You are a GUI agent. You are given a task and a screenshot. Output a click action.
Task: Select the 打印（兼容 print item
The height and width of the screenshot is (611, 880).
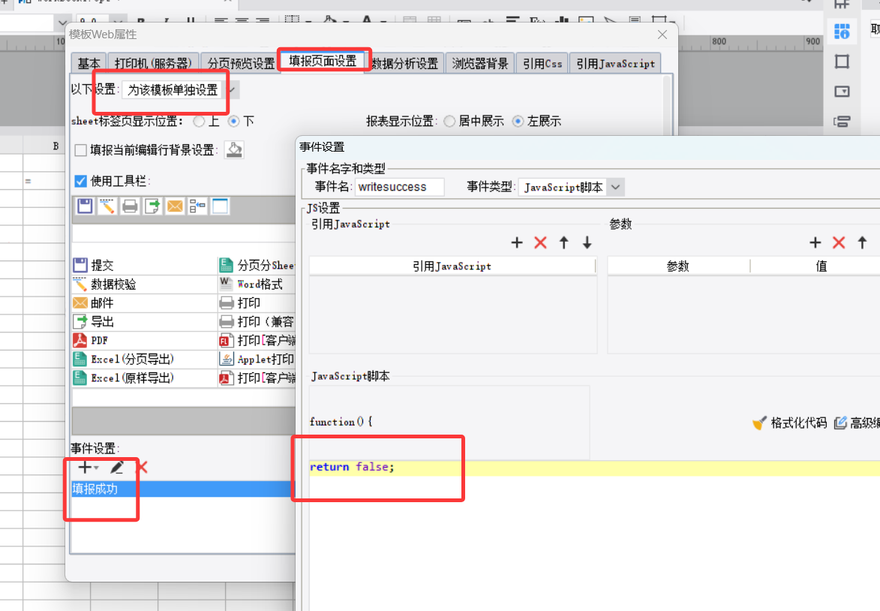257,322
